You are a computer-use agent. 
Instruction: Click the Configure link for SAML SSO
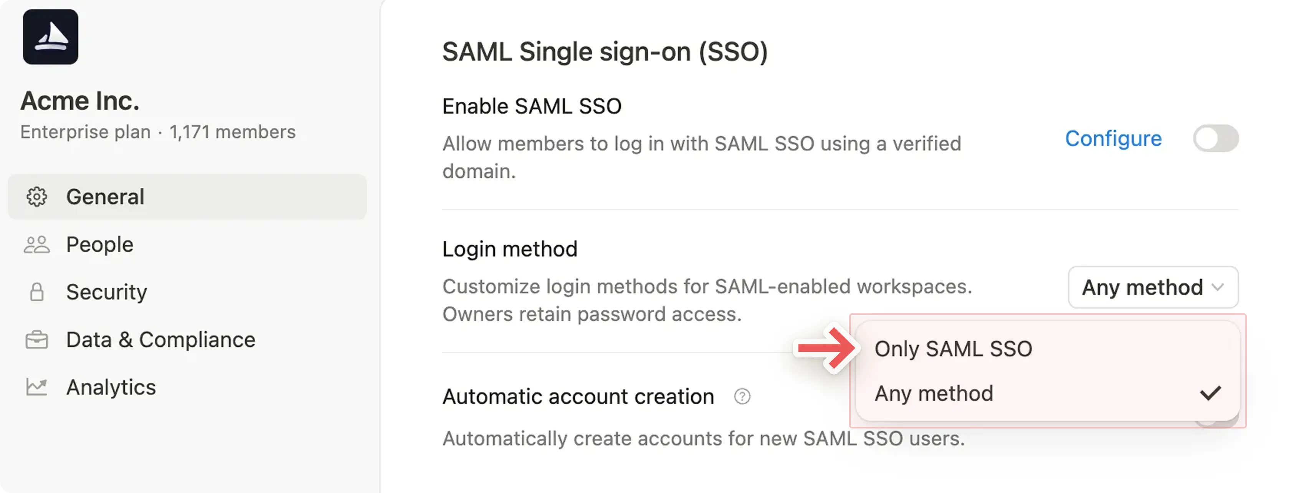pyautogui.click(x=1114, y=138)
